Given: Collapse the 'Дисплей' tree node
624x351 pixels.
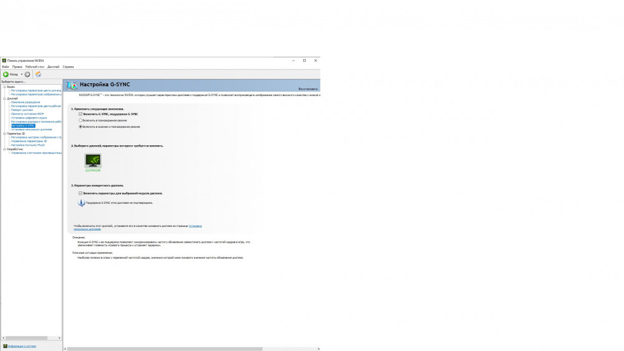Looking at the screenshot, I should (x=4, y=99).
